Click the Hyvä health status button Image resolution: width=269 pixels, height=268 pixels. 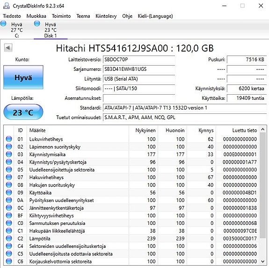(x=23, y=77)
